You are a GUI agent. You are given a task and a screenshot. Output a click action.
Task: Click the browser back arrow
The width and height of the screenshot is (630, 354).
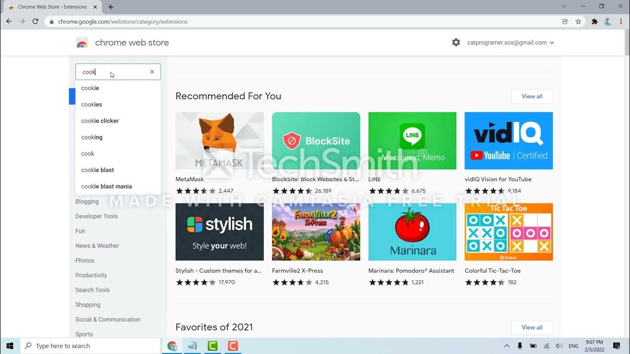click(x=9, y=22)
